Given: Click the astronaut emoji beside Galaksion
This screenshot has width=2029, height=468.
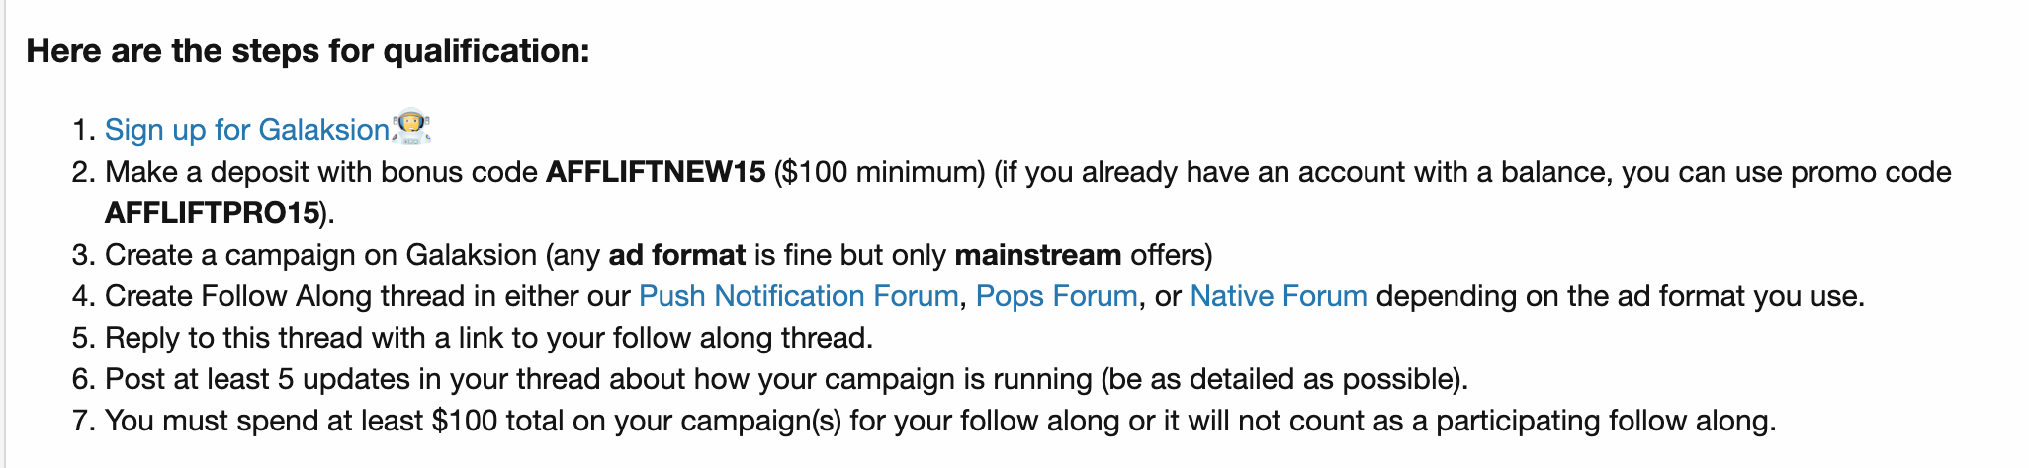Looking at the screenshot, I should [411, 127].
